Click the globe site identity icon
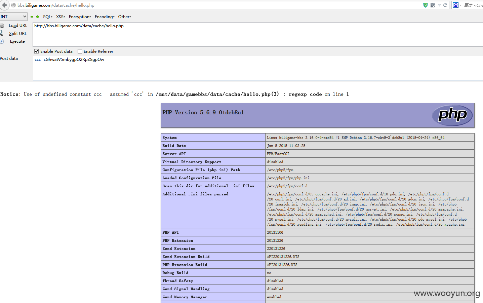 (x=13, y=5)
